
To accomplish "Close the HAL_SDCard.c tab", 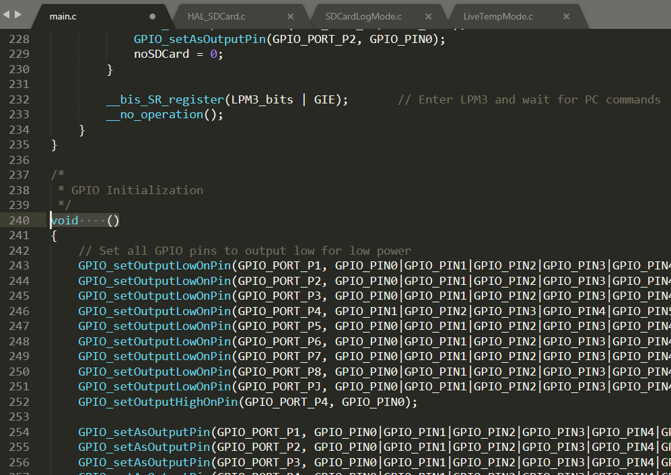I will (290, 16).
